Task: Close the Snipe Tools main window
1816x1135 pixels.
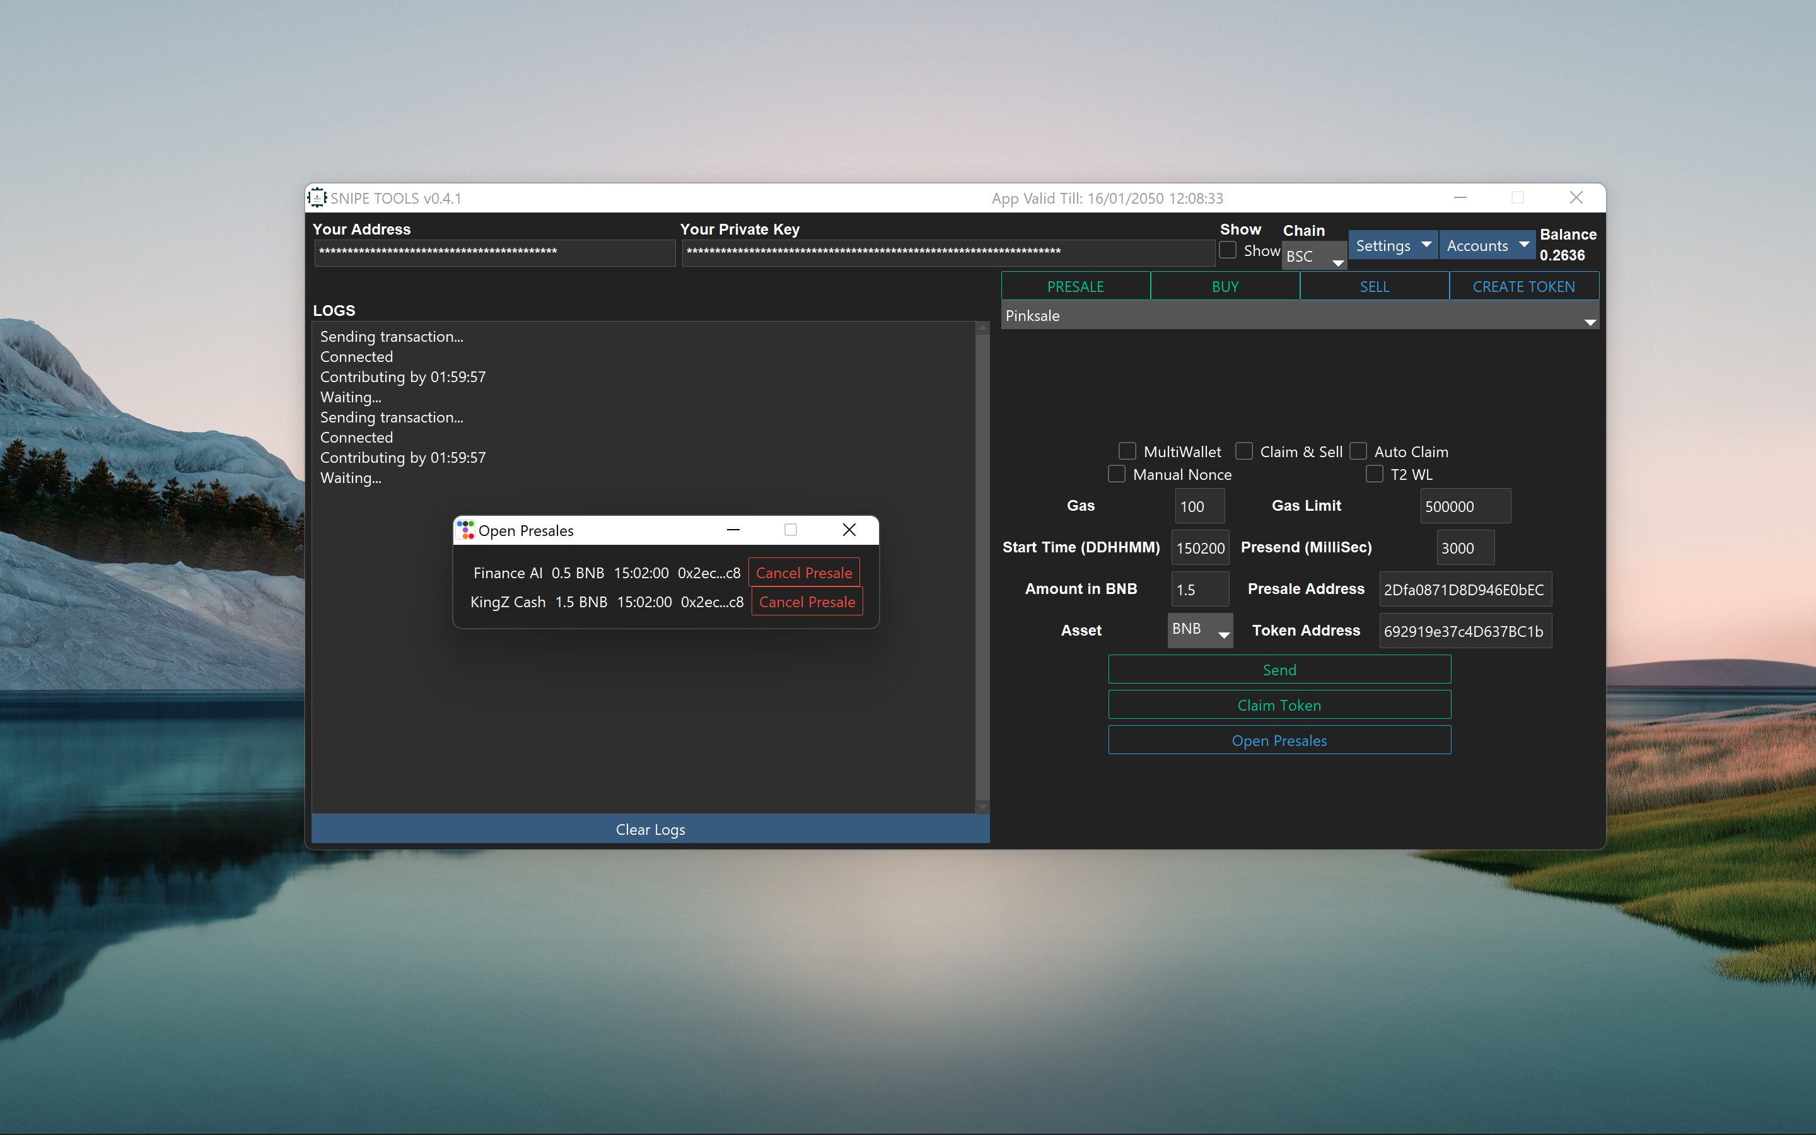Action: click(x=1576, y=197)
